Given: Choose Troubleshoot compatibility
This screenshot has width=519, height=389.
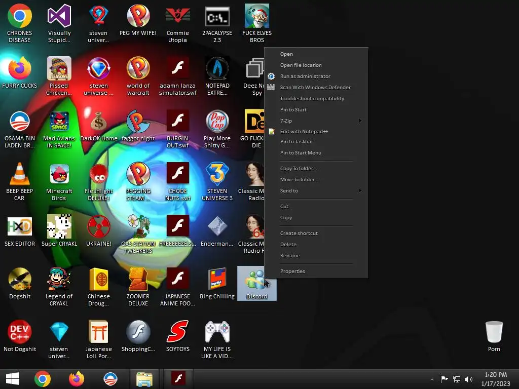Looking at the screenshot, I should point(316,99).
